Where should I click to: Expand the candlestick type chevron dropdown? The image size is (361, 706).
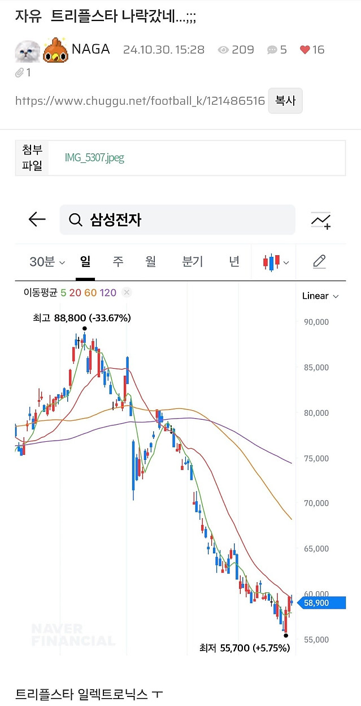pos(286,262)
